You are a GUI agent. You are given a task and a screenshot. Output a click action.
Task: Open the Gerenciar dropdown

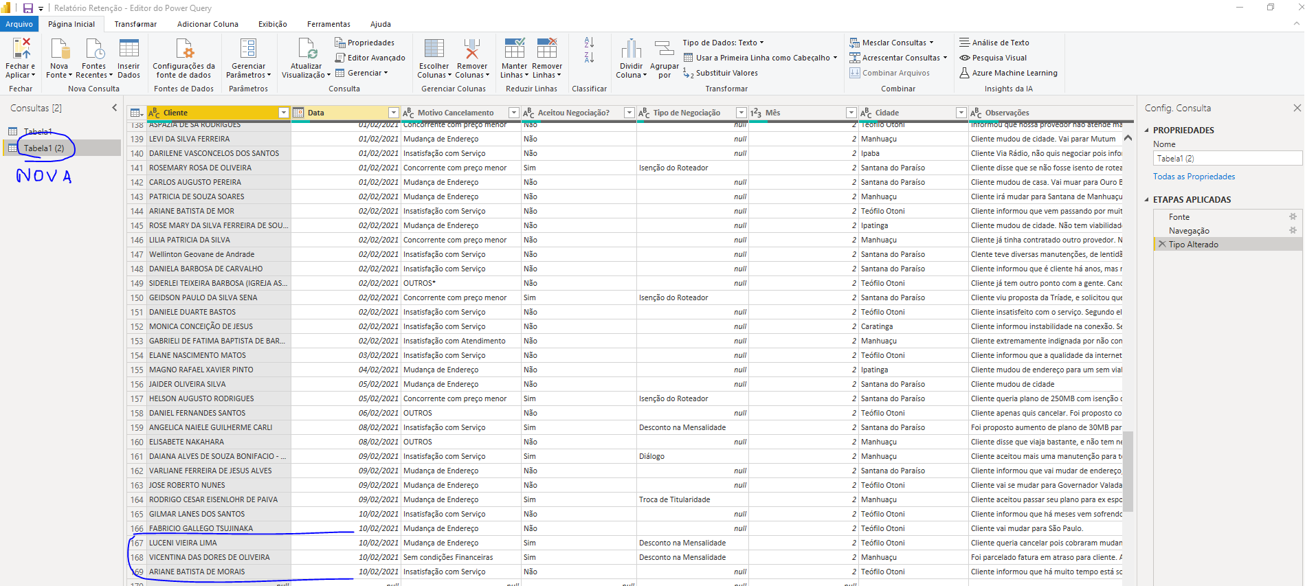pyautogui.click(x=361, y=73)
